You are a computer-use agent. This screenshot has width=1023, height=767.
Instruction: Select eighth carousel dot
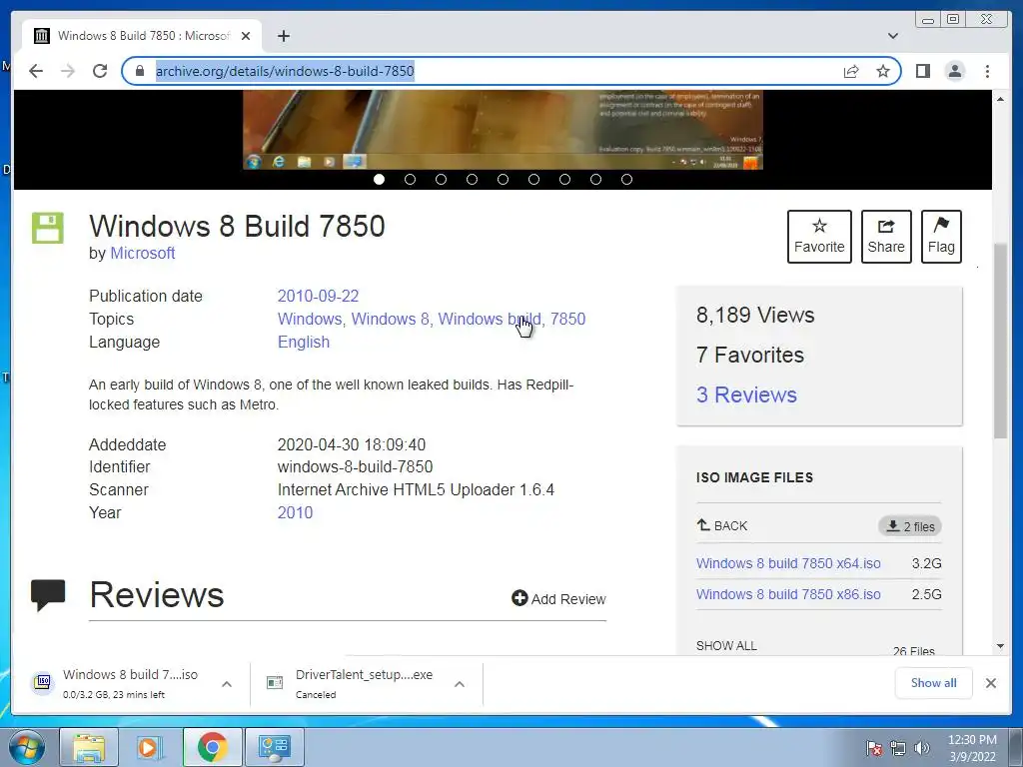[x=595, y=179]
